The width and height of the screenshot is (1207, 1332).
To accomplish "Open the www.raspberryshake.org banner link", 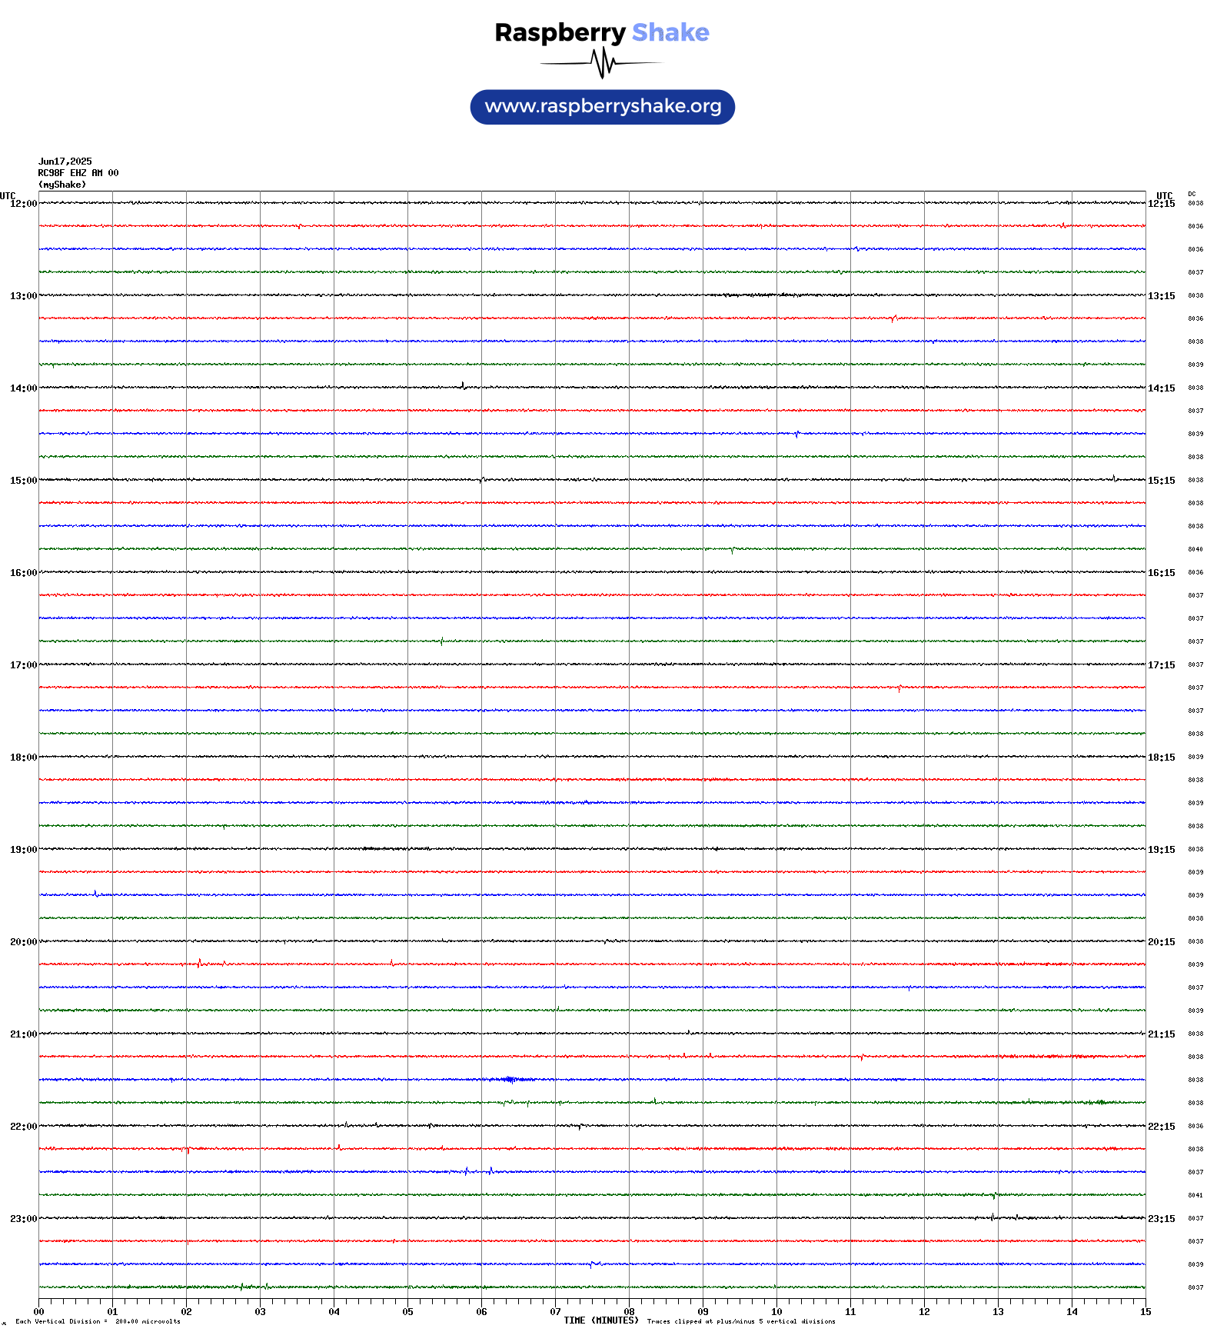I will 603,107.
